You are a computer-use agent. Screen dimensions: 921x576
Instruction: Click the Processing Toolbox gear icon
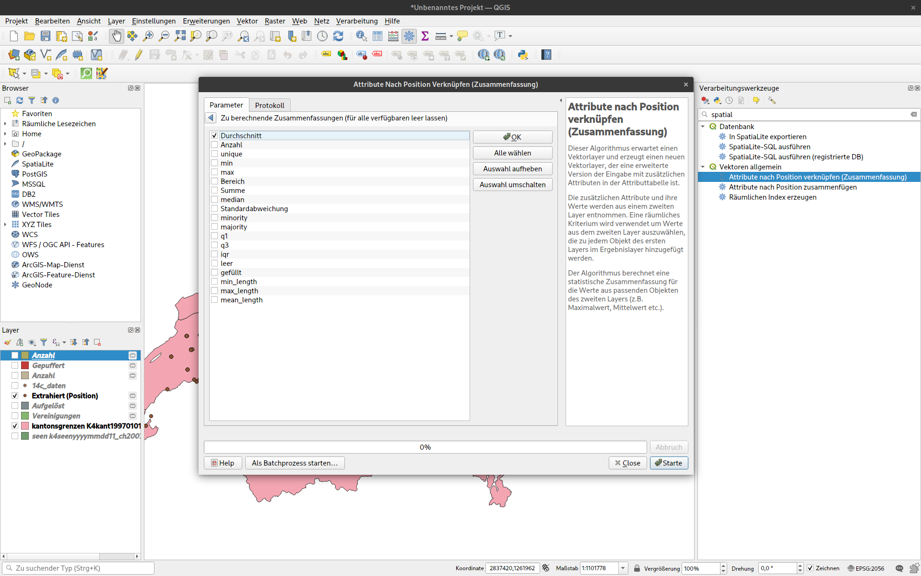coord(409,36)
